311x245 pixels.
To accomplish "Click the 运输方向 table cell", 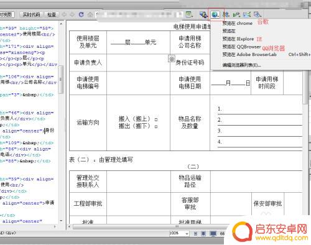I will [x=88, y=122].
